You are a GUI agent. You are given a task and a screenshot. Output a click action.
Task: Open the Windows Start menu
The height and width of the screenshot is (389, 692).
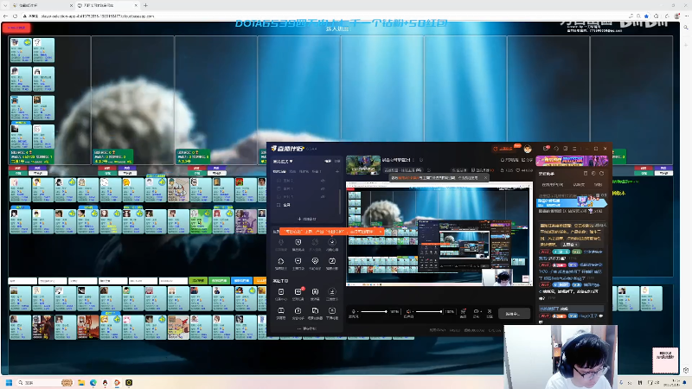click(x=9, y=382)
